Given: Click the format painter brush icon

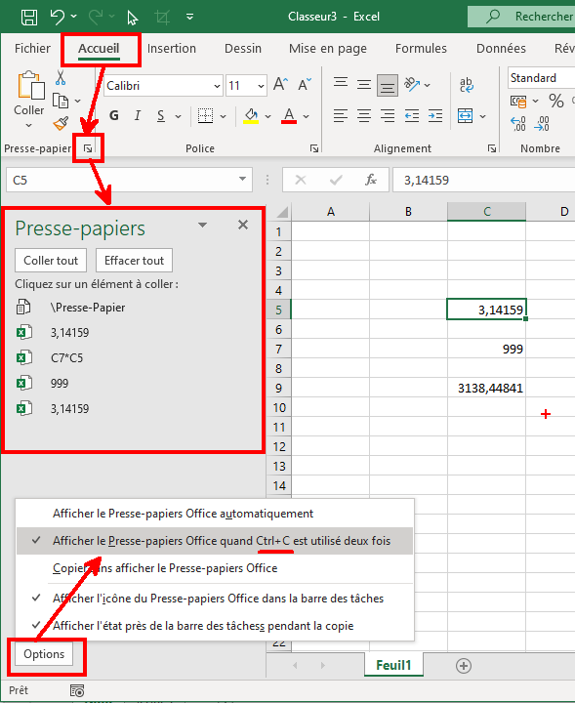Looking at the screenshot, I should tap(61, 123).
